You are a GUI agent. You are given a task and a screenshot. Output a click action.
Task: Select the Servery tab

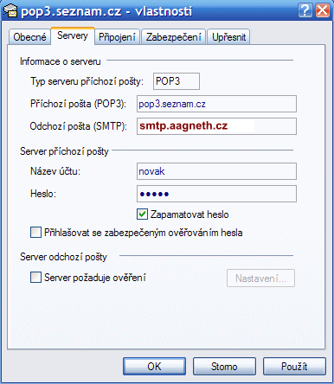73,35
